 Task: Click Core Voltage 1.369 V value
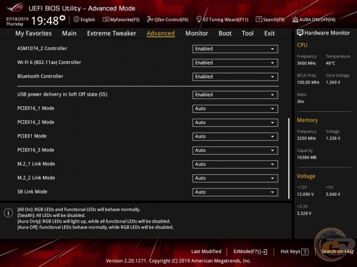point(333,82)
